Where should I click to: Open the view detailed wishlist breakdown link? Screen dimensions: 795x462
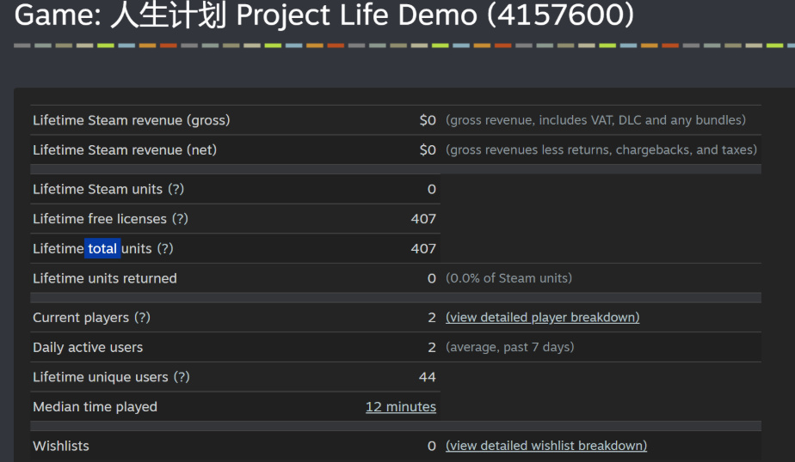point(545,446)
